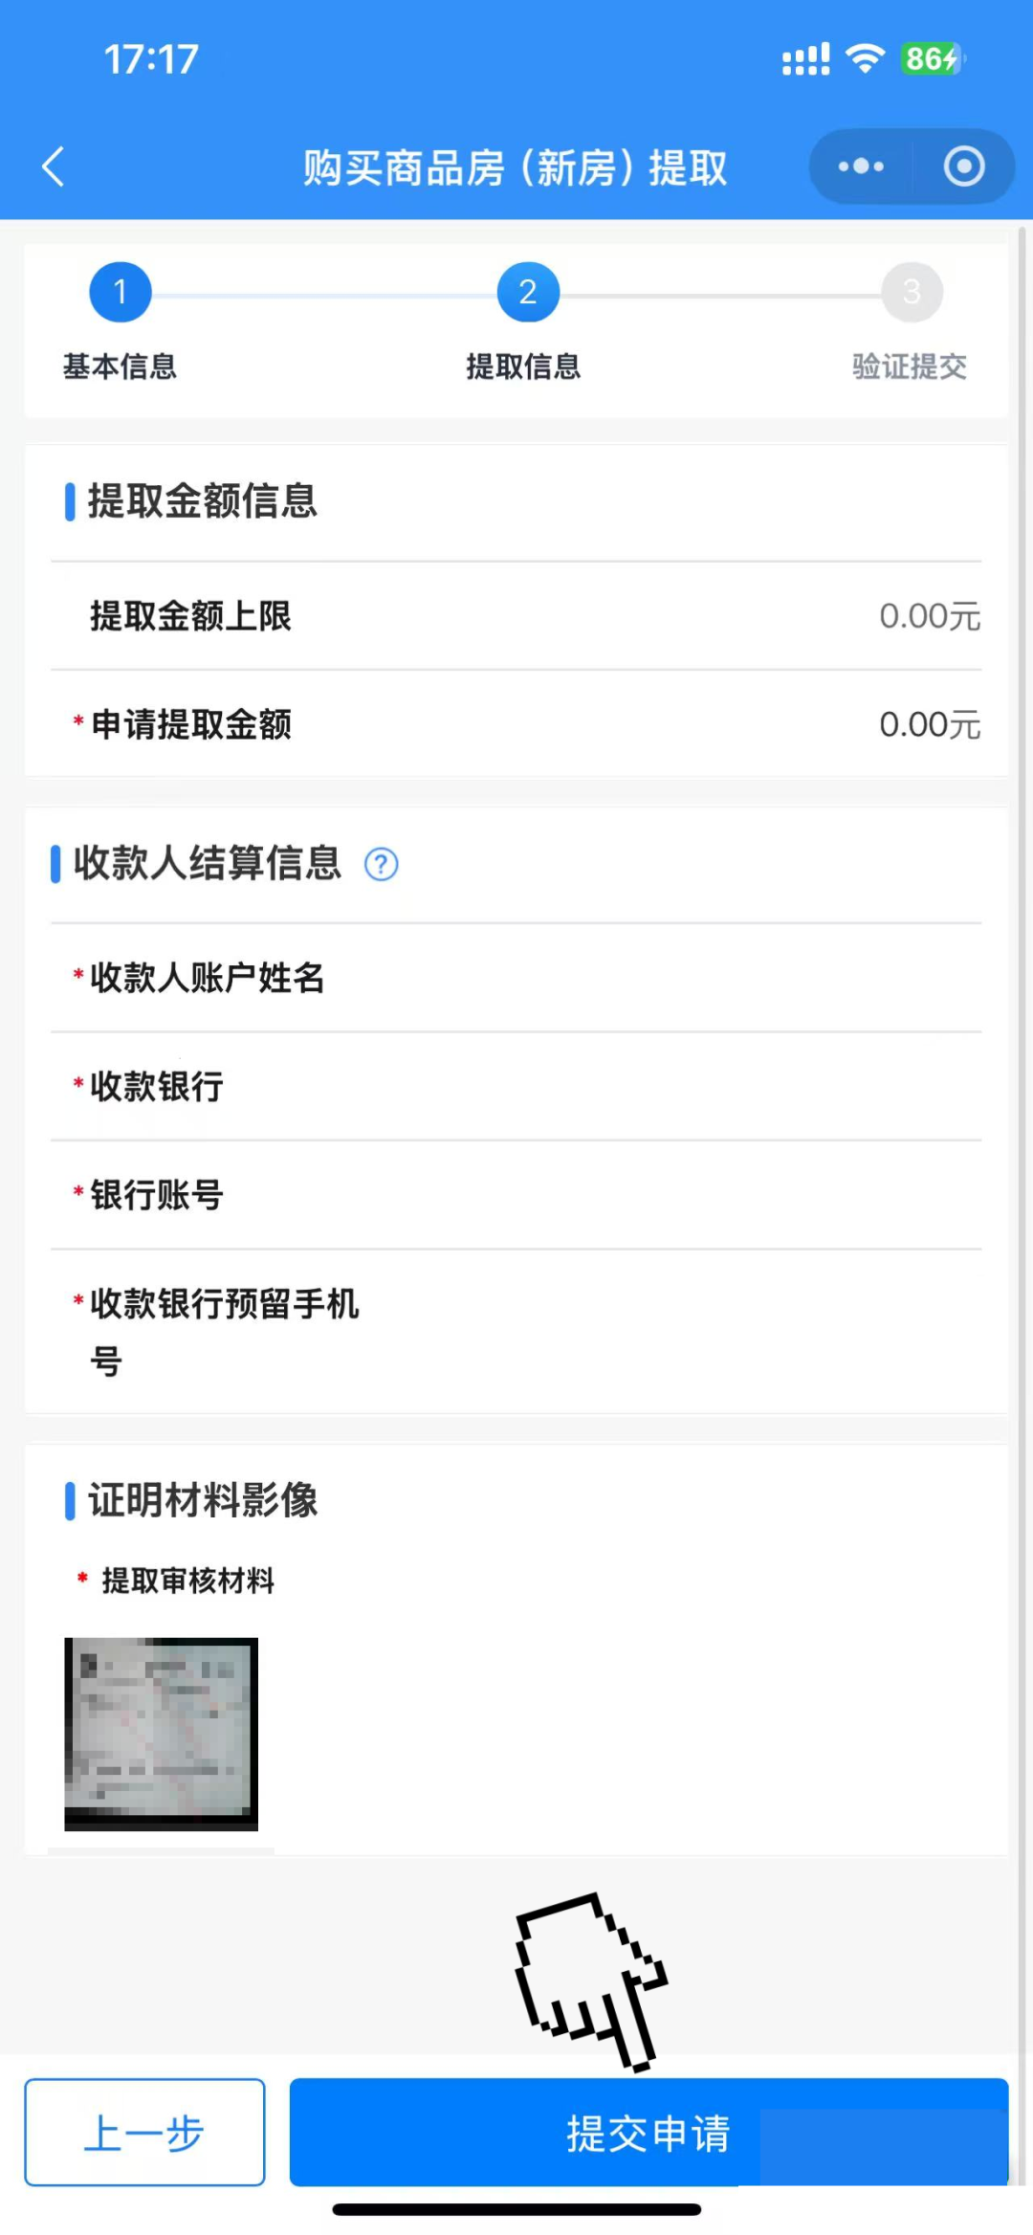Click the 提交申请 button
The height and width of the screenshot is (2235, 1033).
[648, 2132]
